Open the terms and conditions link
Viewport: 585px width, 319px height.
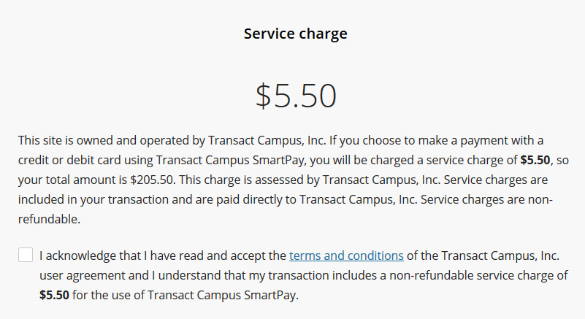(346, 255)
